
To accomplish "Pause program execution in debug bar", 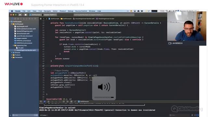I will pyautogui.click(x=48, y=101).
